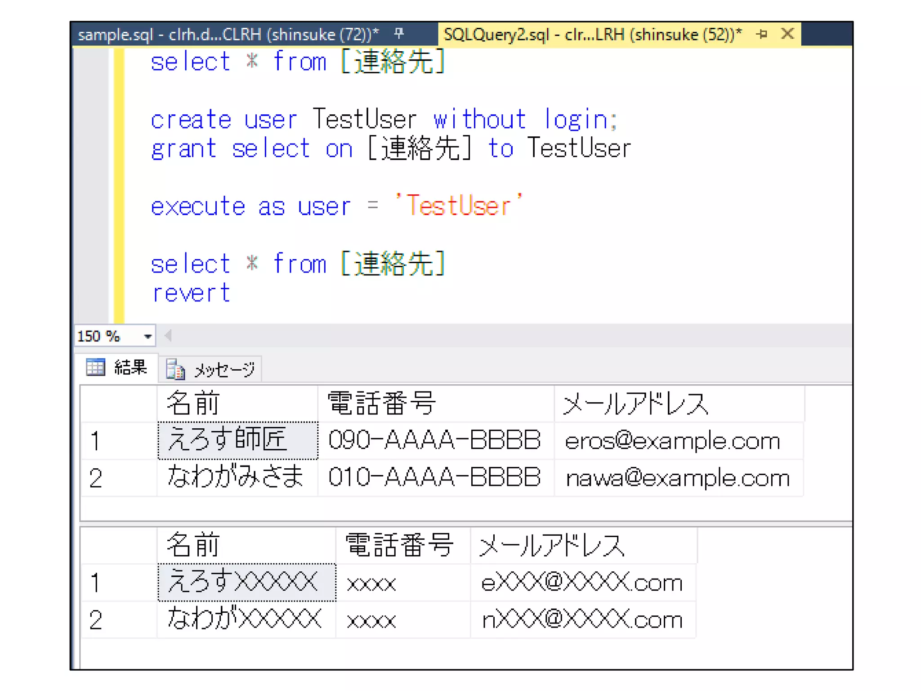Select the SQLQuery2.sql tab
921x691 pixels.
click(592, 35)
